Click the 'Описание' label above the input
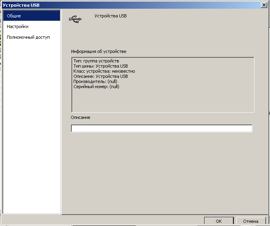This screenshot has height=226, width=270. [80, 118]
